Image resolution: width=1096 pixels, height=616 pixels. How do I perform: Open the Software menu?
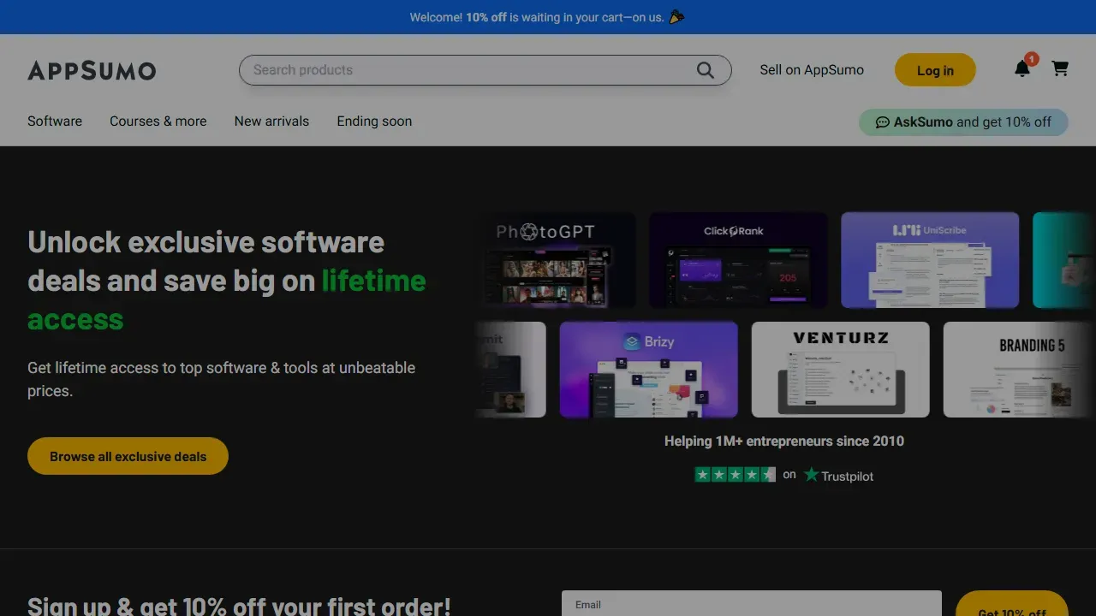pos(55,121)
